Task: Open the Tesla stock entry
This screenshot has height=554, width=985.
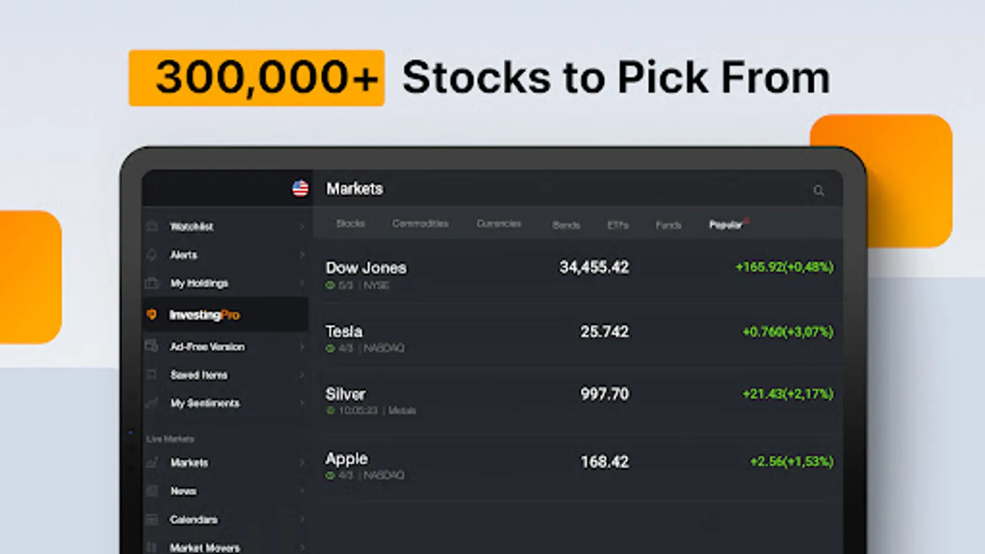Action: tap(579, 337)
